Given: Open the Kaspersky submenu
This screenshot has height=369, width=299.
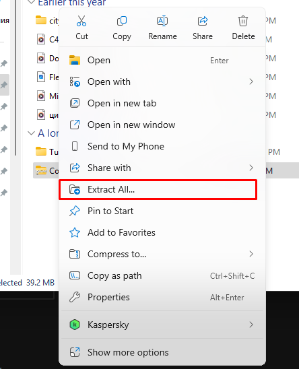Looking at the screenshot, I should [162, 325].
